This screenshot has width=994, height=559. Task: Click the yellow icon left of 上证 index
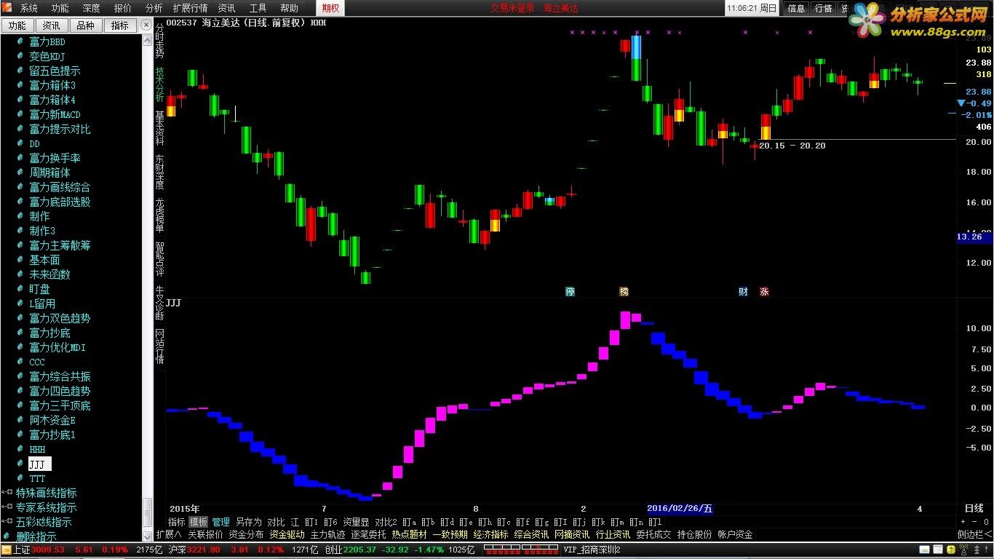point(6,550)
